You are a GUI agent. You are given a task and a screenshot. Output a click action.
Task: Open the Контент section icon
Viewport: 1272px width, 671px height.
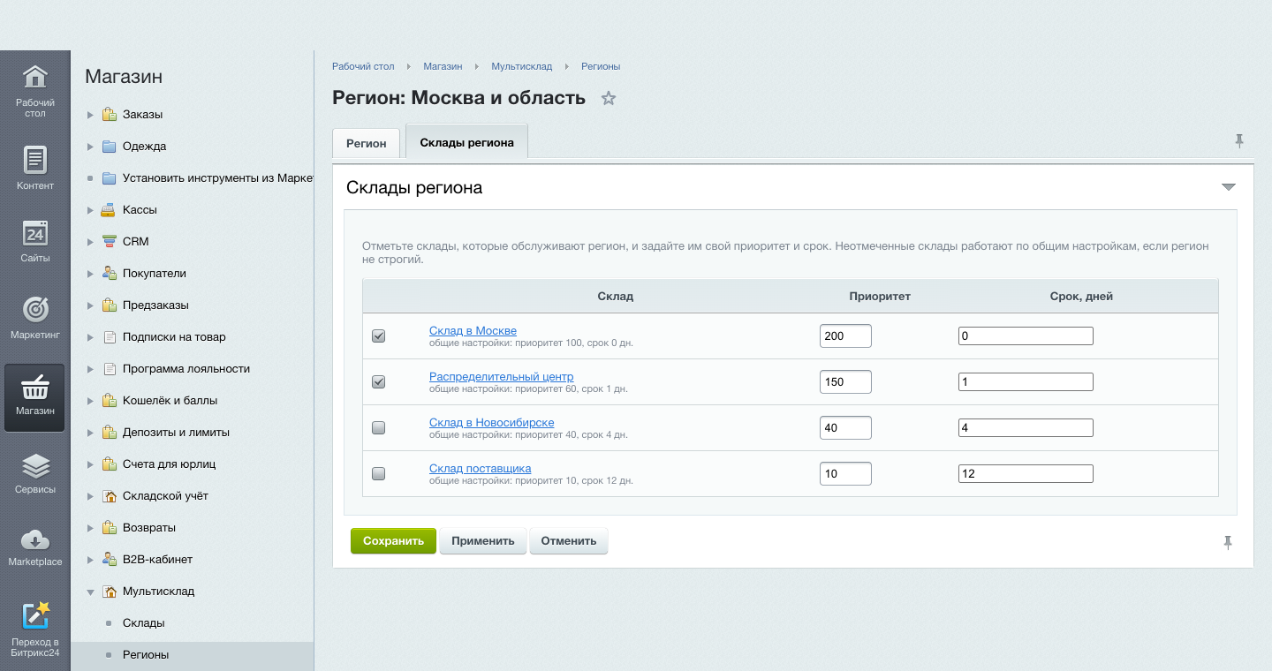coord(34,160)
